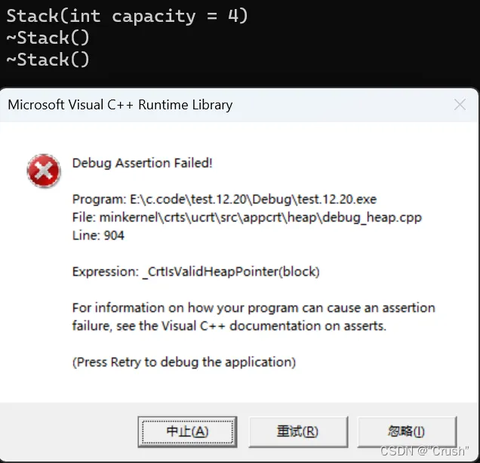The width and height of the screenshot is (480, 463).
Task: Click the File debug_heap.cpp path line
Action: click(x=247, y=217)
